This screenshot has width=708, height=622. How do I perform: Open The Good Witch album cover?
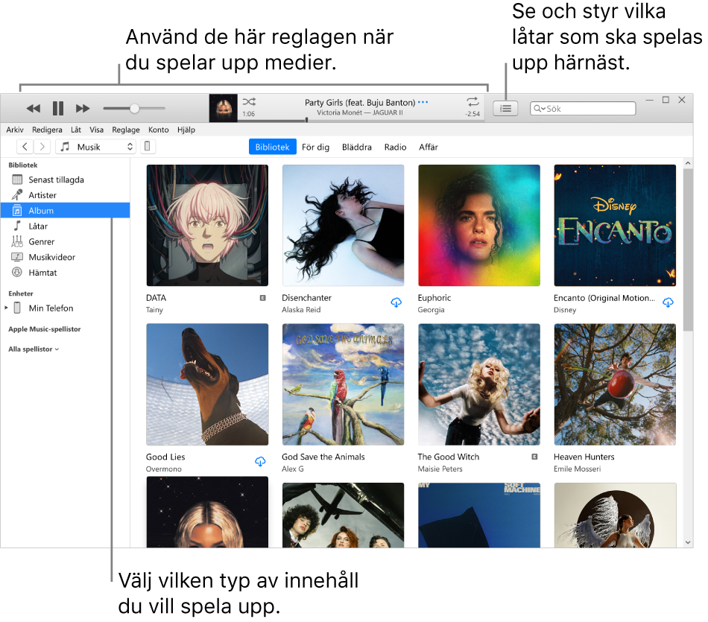point(479,384)
